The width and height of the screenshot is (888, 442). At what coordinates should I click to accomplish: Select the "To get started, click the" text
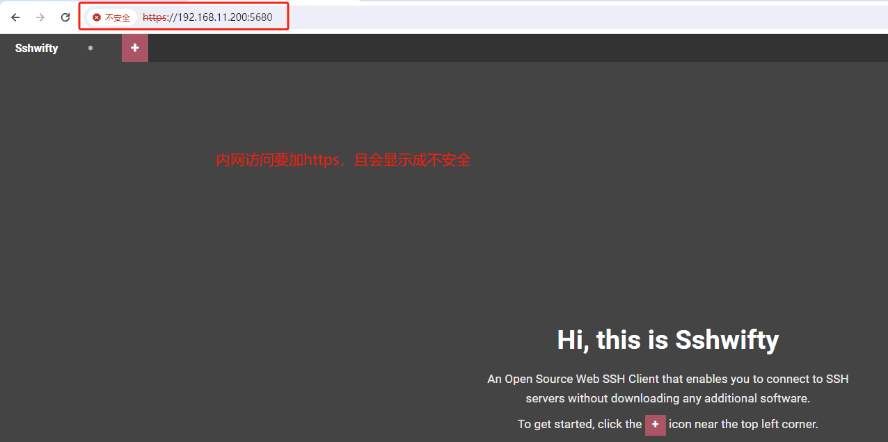(x=580, y=424)
